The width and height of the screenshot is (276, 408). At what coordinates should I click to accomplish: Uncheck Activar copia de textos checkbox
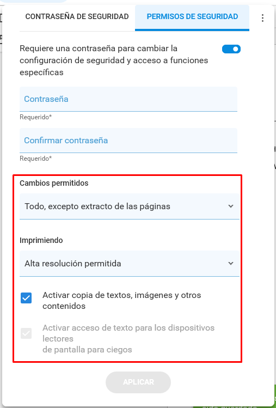(26, 298)
